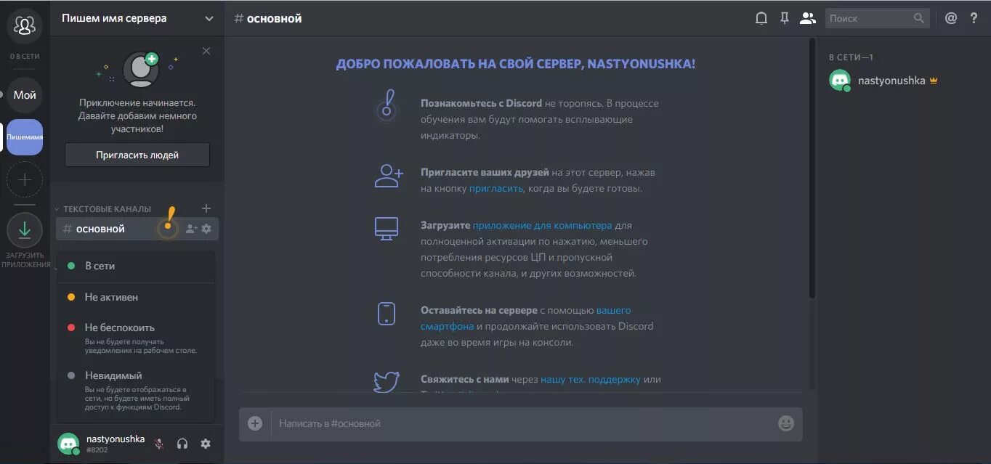Click the desktop monitor welcome icon
Image resolution: width=991 pixels, height=464 pixels.
click(x=387, y=228)
